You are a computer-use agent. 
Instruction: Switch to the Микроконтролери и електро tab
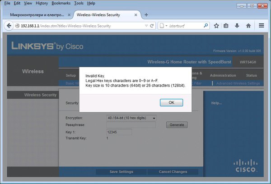point(38,15)
